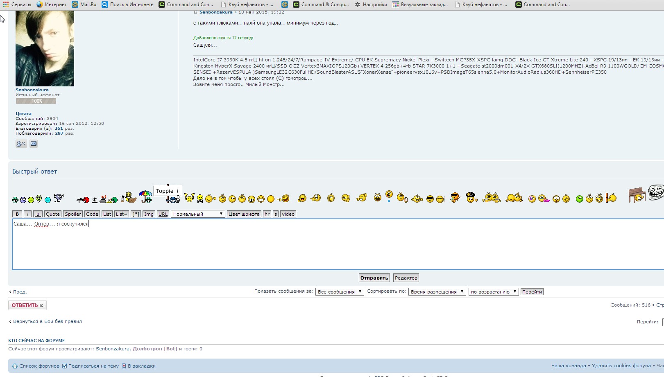Click the green ball smiley
Screen dimensions: 664x377
click(x=579, y=199)
